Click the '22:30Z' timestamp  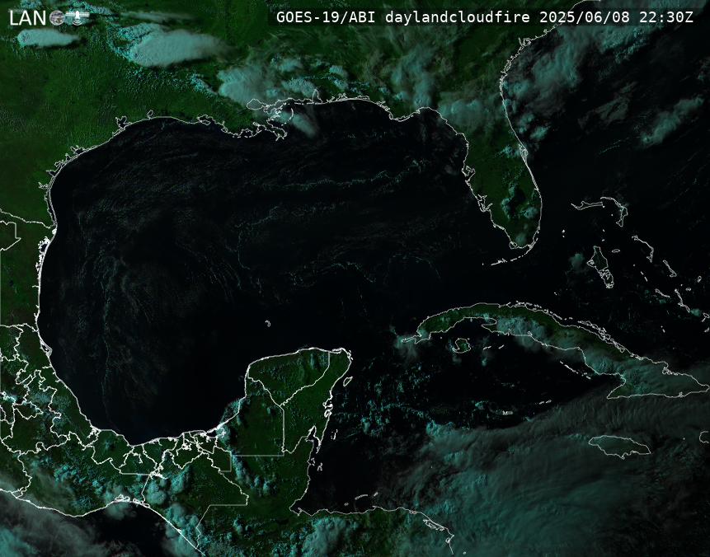(666, 17)
